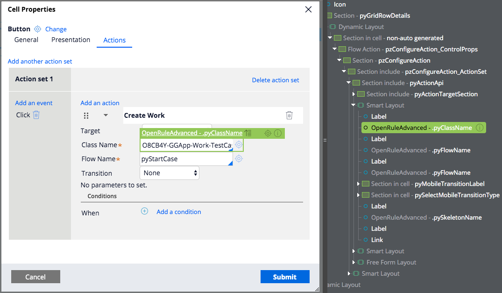Click the OpenRuleAdvanced pyClassName overlay link
Image resolution: width=502 pixels, height=293 pixels.
tap(192, 133)
